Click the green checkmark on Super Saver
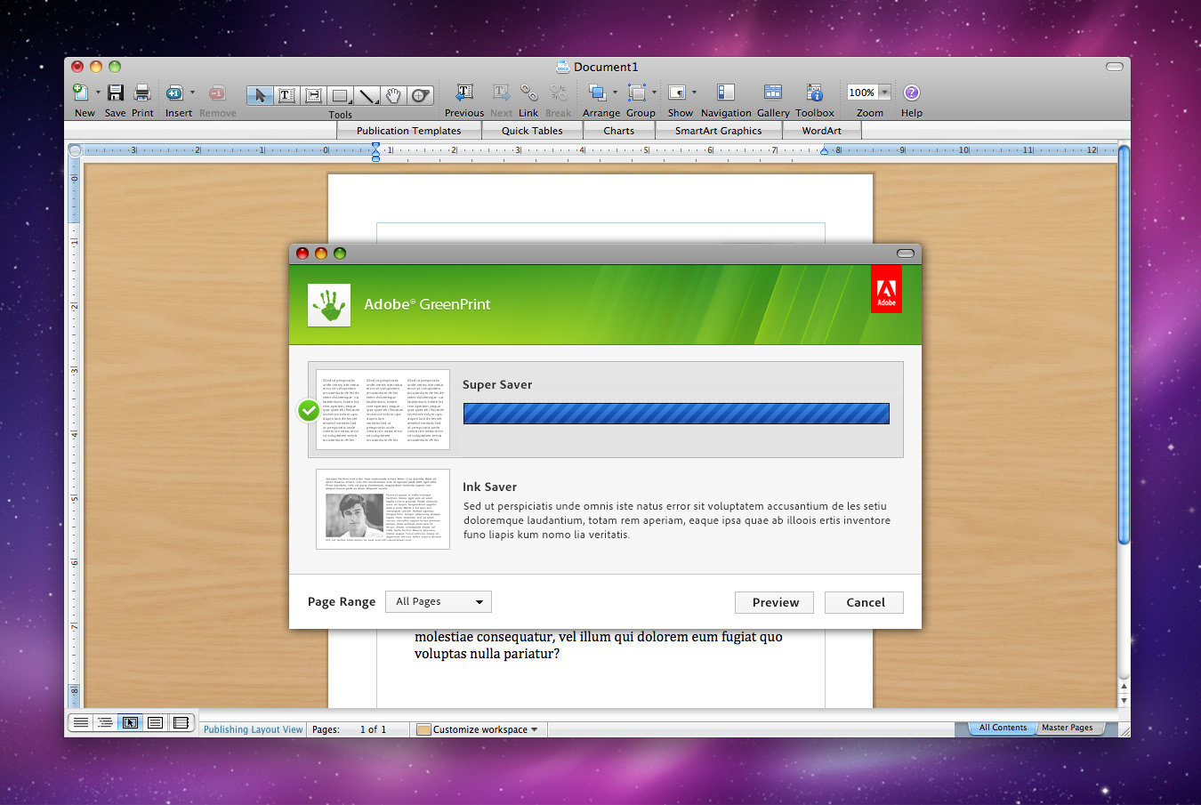This screenshot has height=805, width=1201. pos(309,410)
